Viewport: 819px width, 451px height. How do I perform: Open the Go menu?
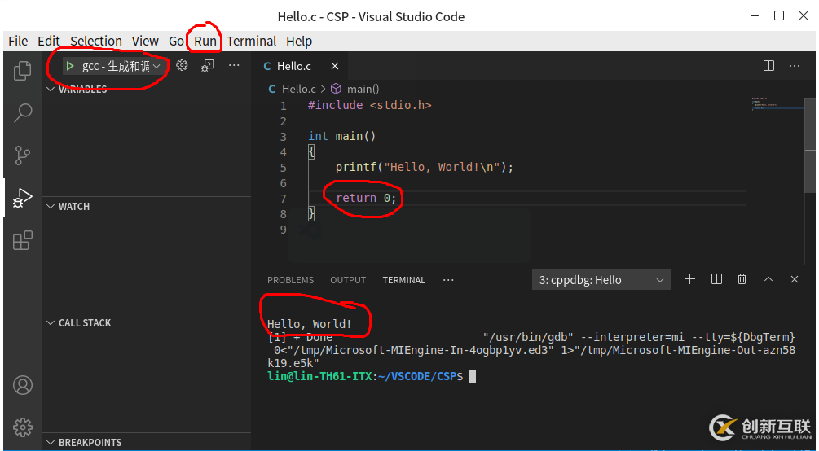(x=176, y=41)
